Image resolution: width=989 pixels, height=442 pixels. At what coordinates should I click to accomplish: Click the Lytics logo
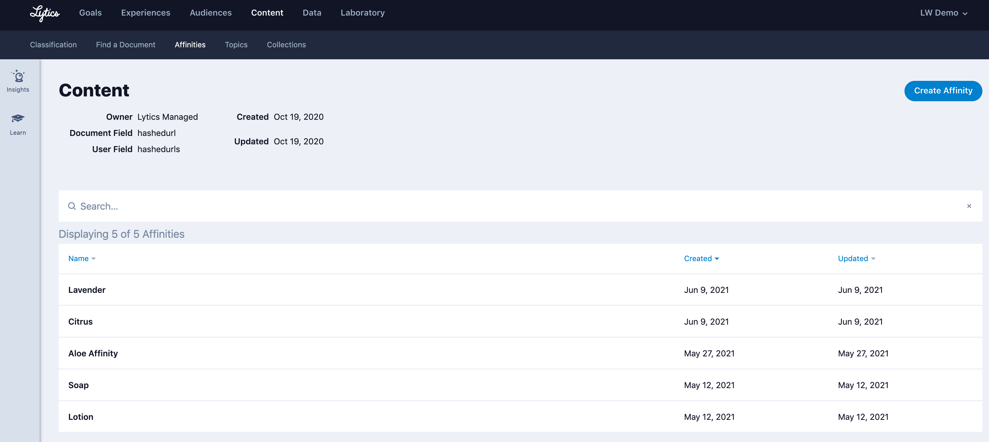45,13
